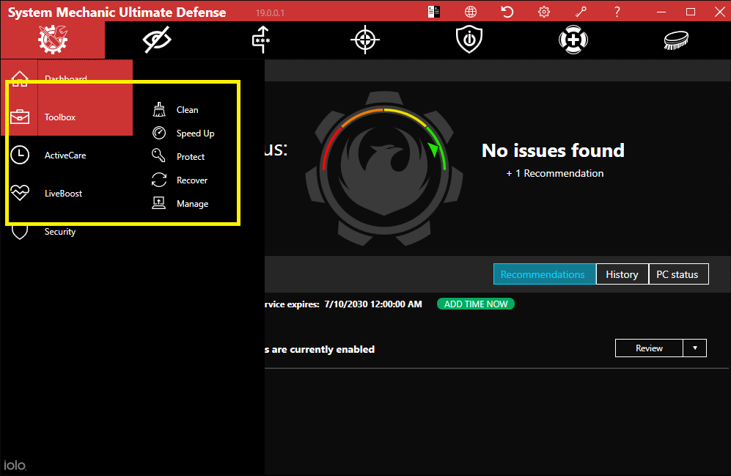
Task: Expand the Review dropdown arrow
Action: [x=695, y=348]
